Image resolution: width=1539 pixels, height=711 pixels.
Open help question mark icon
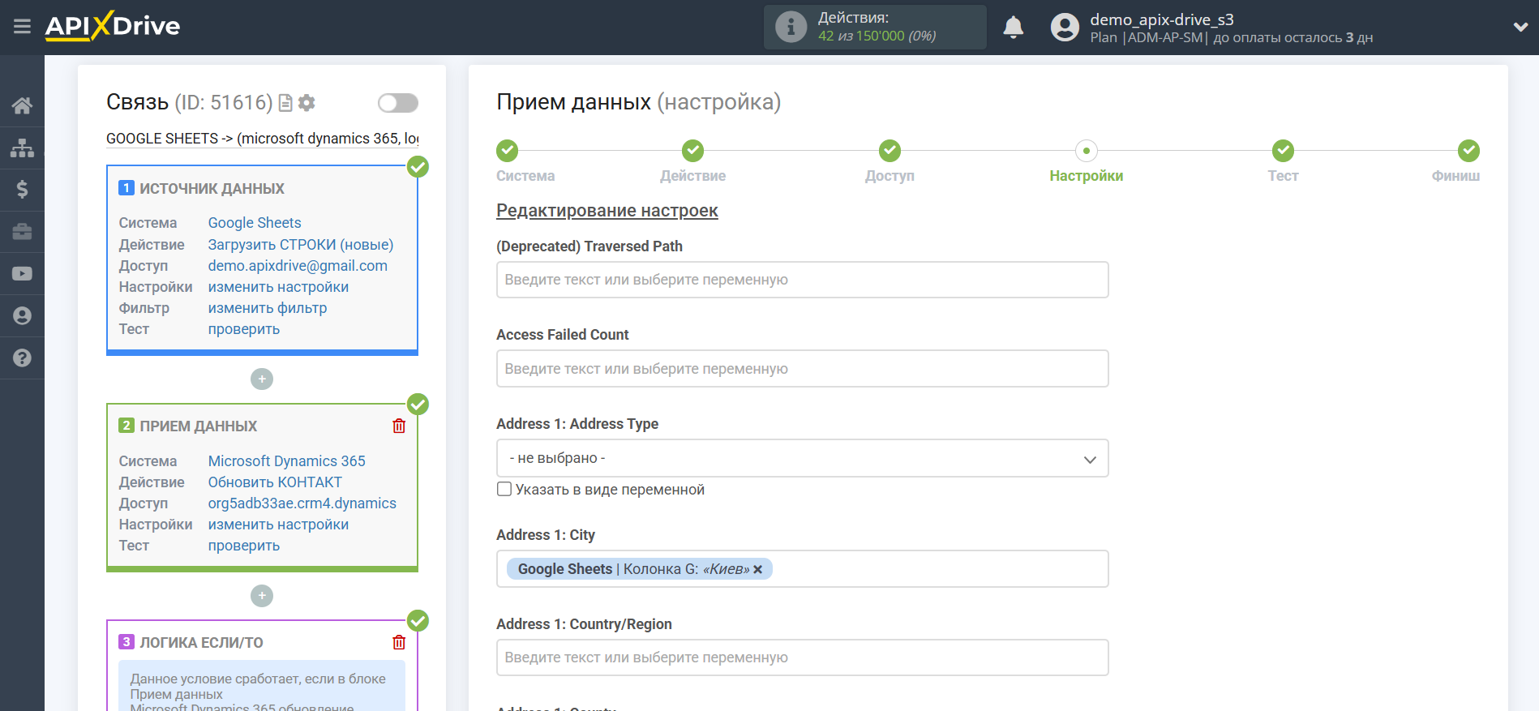(x=22, y=358)
